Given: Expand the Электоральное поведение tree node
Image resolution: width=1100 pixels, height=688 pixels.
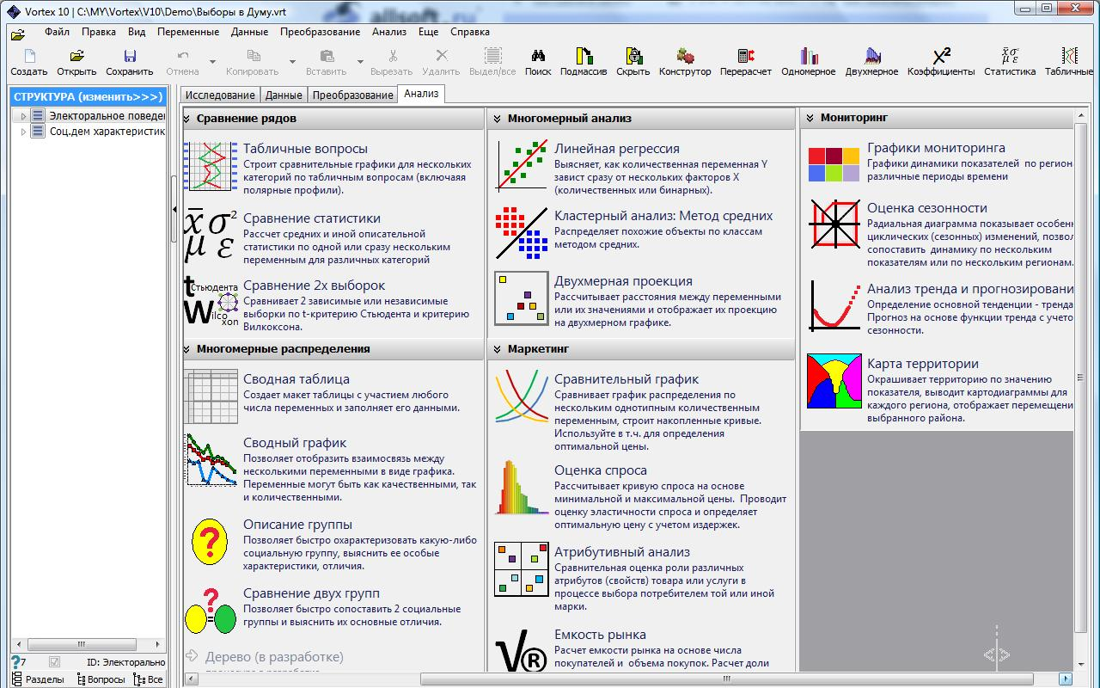Looking at the screenshot, I should pos(23,116).
